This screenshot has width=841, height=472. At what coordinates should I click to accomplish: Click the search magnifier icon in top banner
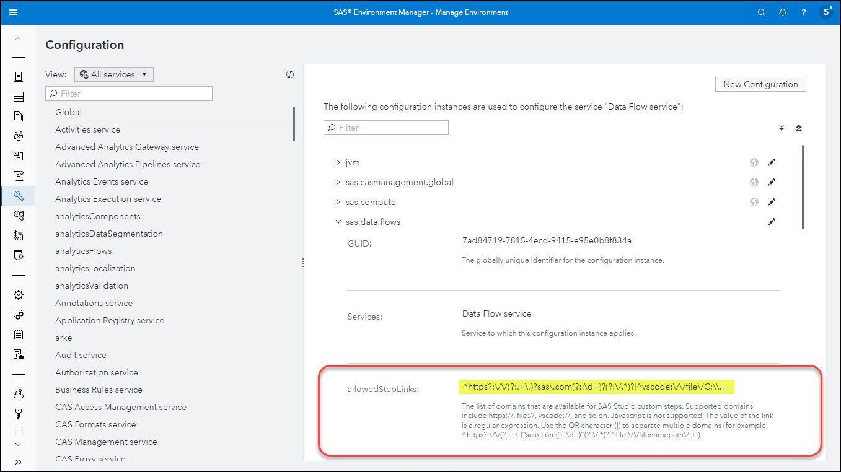coord(761,12)
